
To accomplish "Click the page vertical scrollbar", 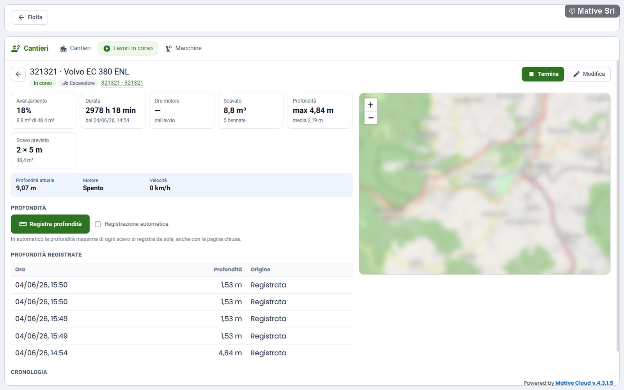I will pyautogui.click(x=618, y=206).
